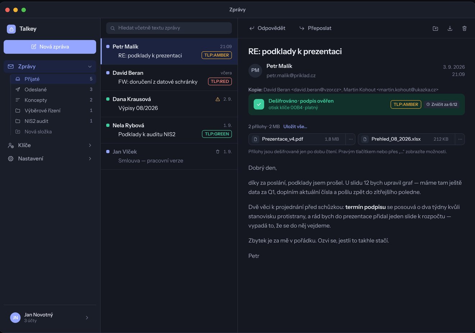Screen dimensions: 475x333
Task: Click the Odpovědět reply button
Action: click(267, 28)
